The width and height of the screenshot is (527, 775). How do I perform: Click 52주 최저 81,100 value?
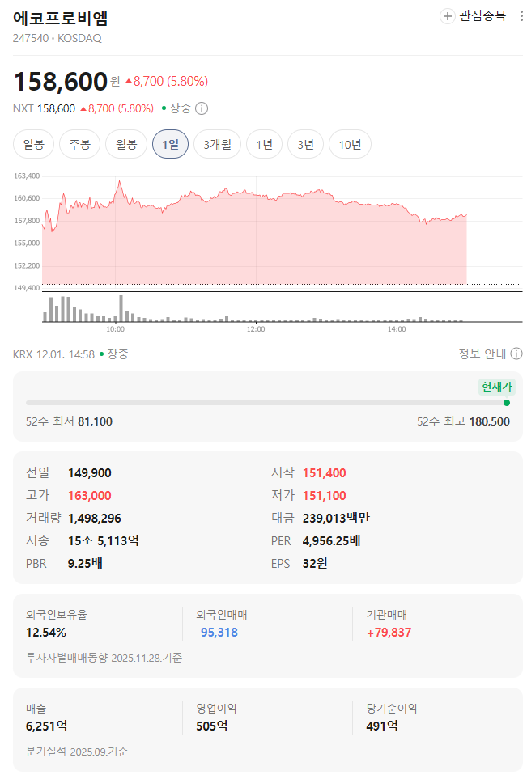pyautogui.click(x=95, y=421)
